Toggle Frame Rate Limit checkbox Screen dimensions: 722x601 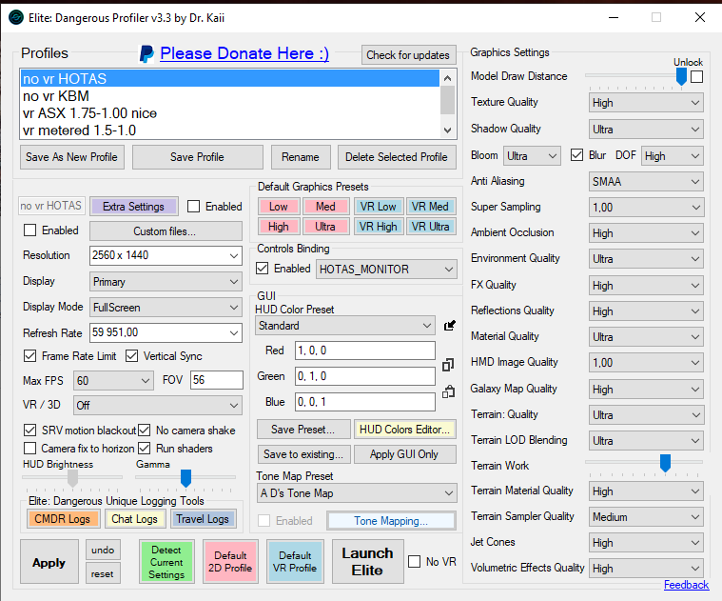point(29,356)
